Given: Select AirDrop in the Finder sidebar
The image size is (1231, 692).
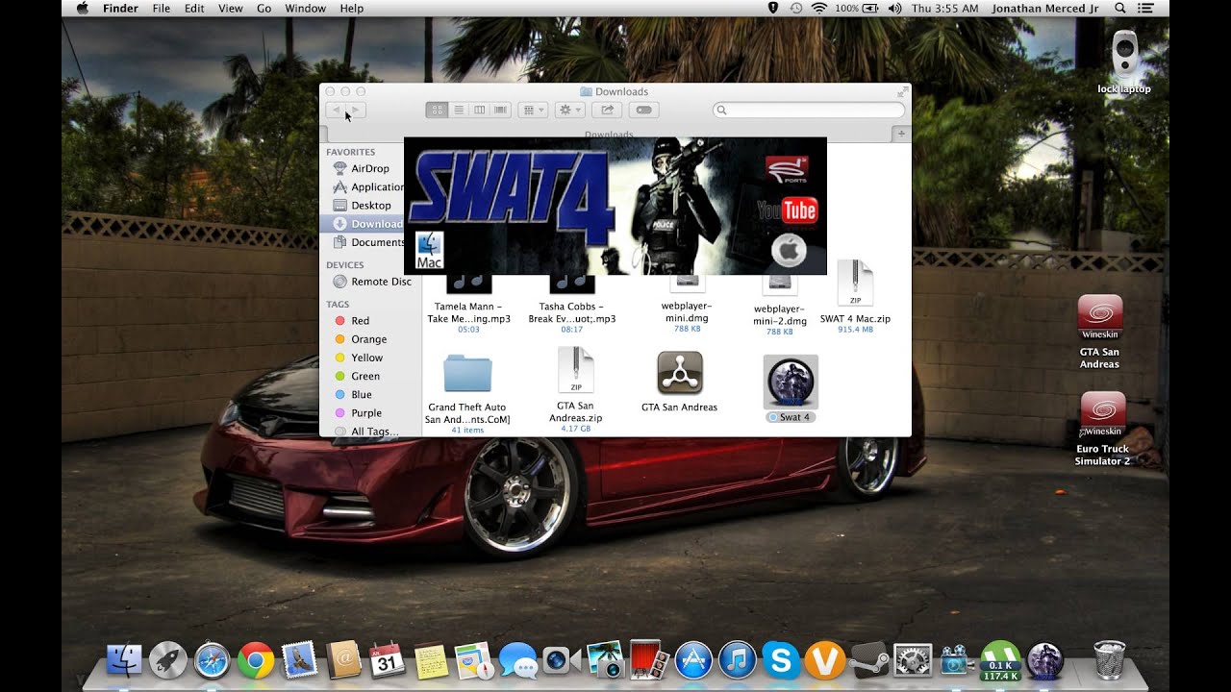Looking at the screenshot, I should [370, 168].
